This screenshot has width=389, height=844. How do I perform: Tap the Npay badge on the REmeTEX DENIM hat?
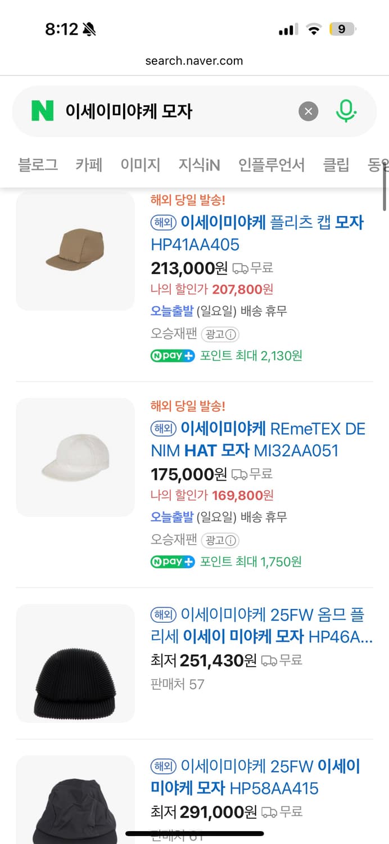coord(172,562)
